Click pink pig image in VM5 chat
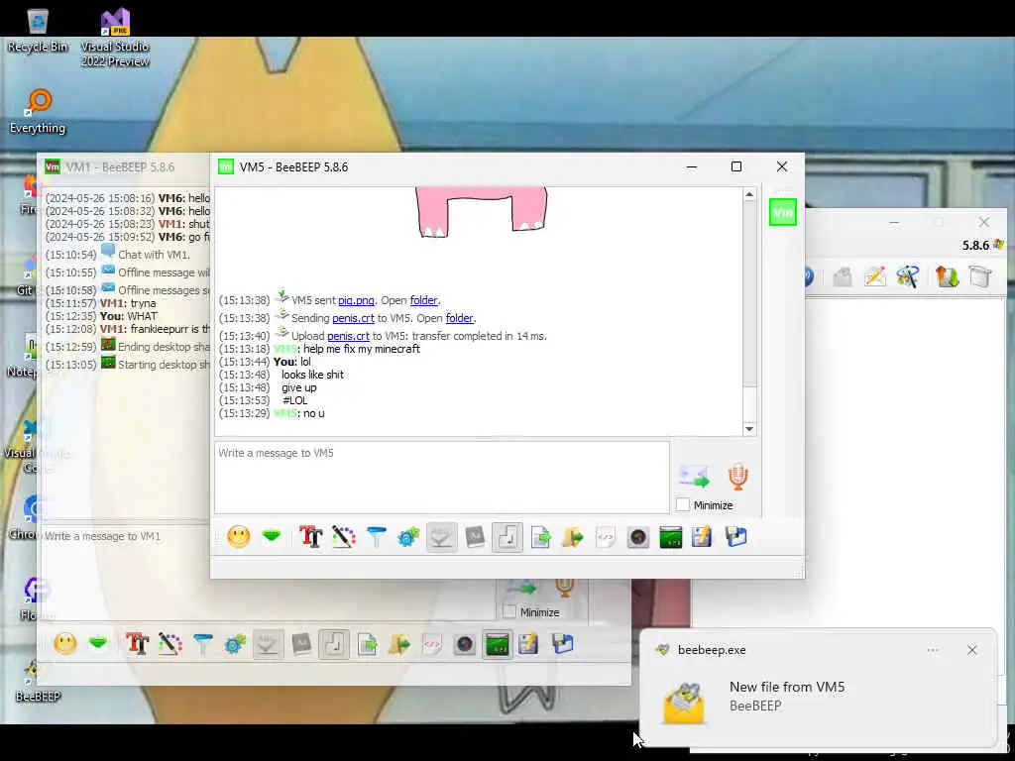The width and height of the screenshot is (1015, 761). coord(481,212)
